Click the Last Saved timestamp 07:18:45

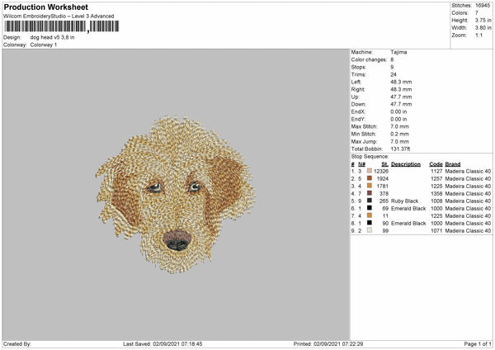(x=190, y=344)
